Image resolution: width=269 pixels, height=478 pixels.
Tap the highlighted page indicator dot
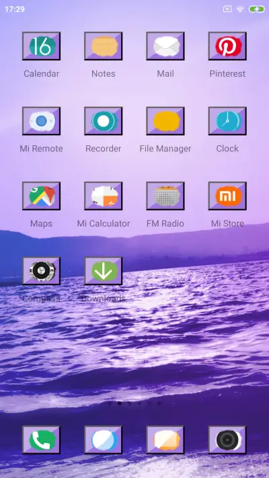click(120, 403)
